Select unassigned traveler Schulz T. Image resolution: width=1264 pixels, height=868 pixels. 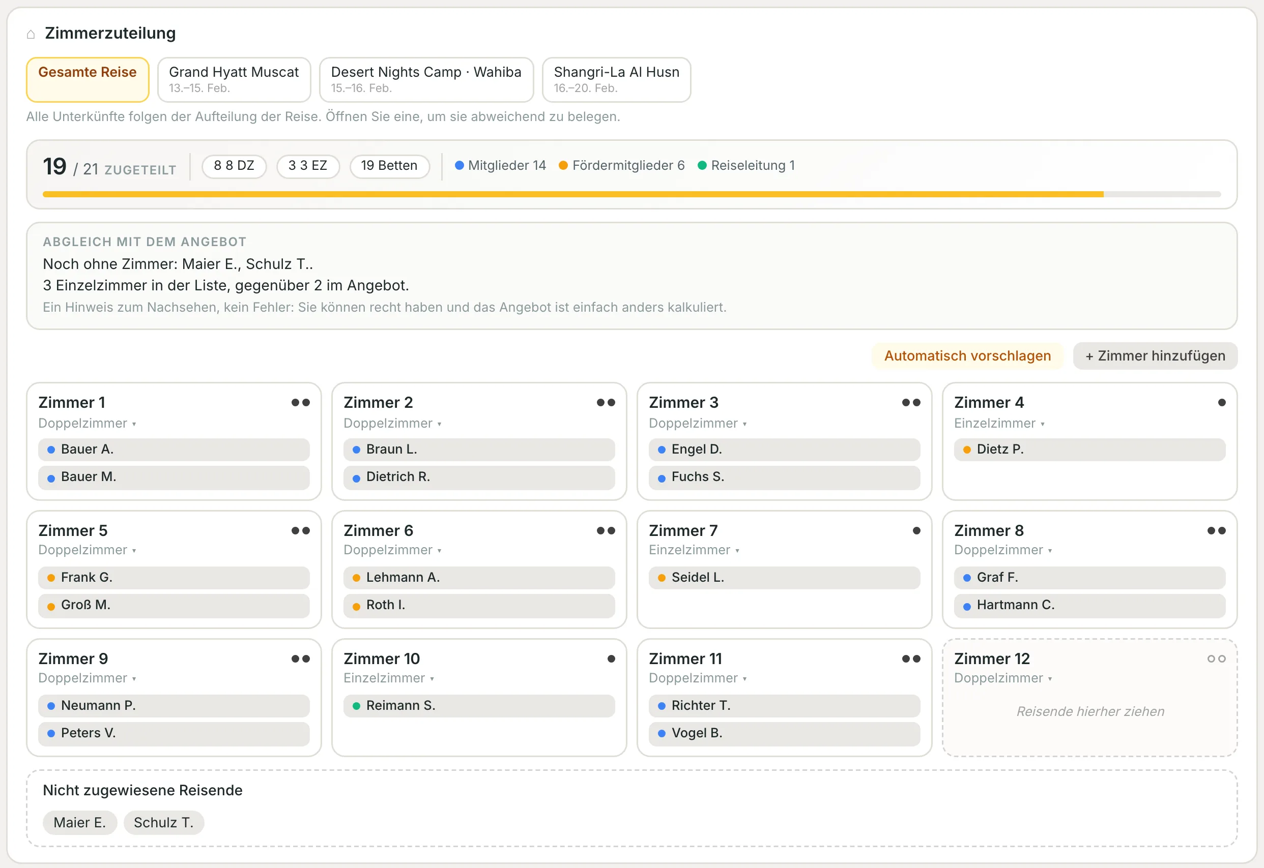pos(163,822)
